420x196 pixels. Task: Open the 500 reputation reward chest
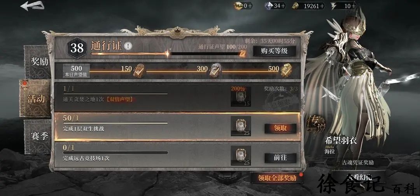coord(286,71)
